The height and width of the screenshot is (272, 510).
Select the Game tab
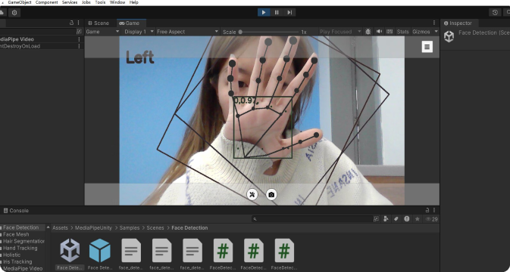click(130, 23)
